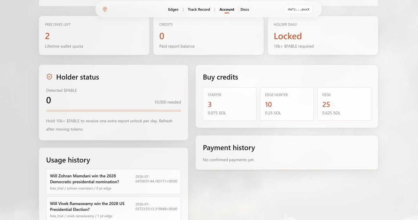This screenshot has width=418, height=220.
Task: Click the Credits balance card
Action: coord(208,35)
